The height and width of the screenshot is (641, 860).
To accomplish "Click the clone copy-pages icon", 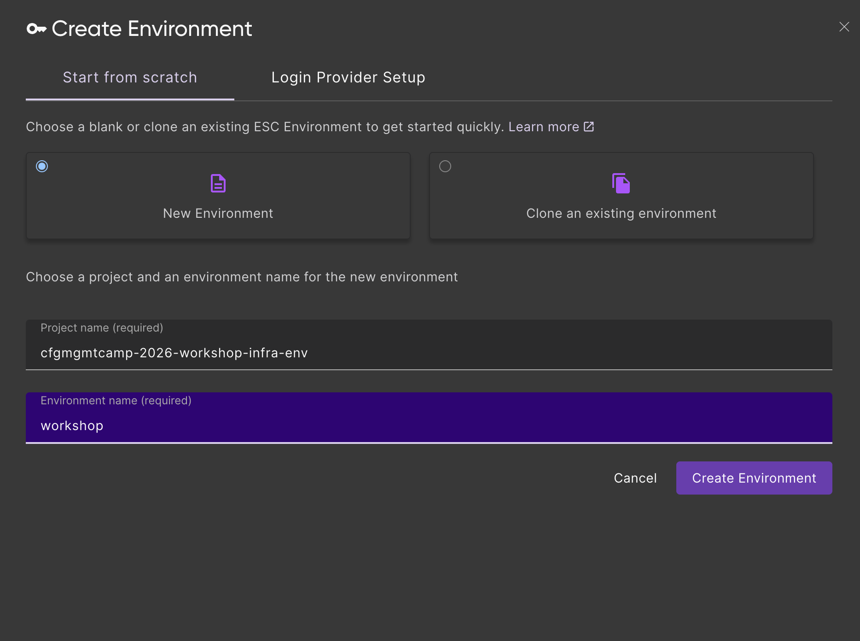I will [x=621, y=183].
